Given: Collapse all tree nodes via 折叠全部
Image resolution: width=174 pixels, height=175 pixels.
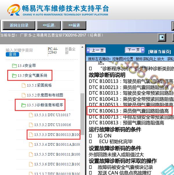Looking at the screenshot, I should (70, 51).
